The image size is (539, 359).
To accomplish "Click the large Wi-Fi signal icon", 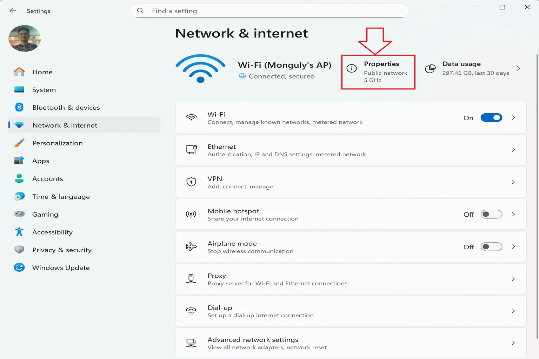I will (200, 69).
